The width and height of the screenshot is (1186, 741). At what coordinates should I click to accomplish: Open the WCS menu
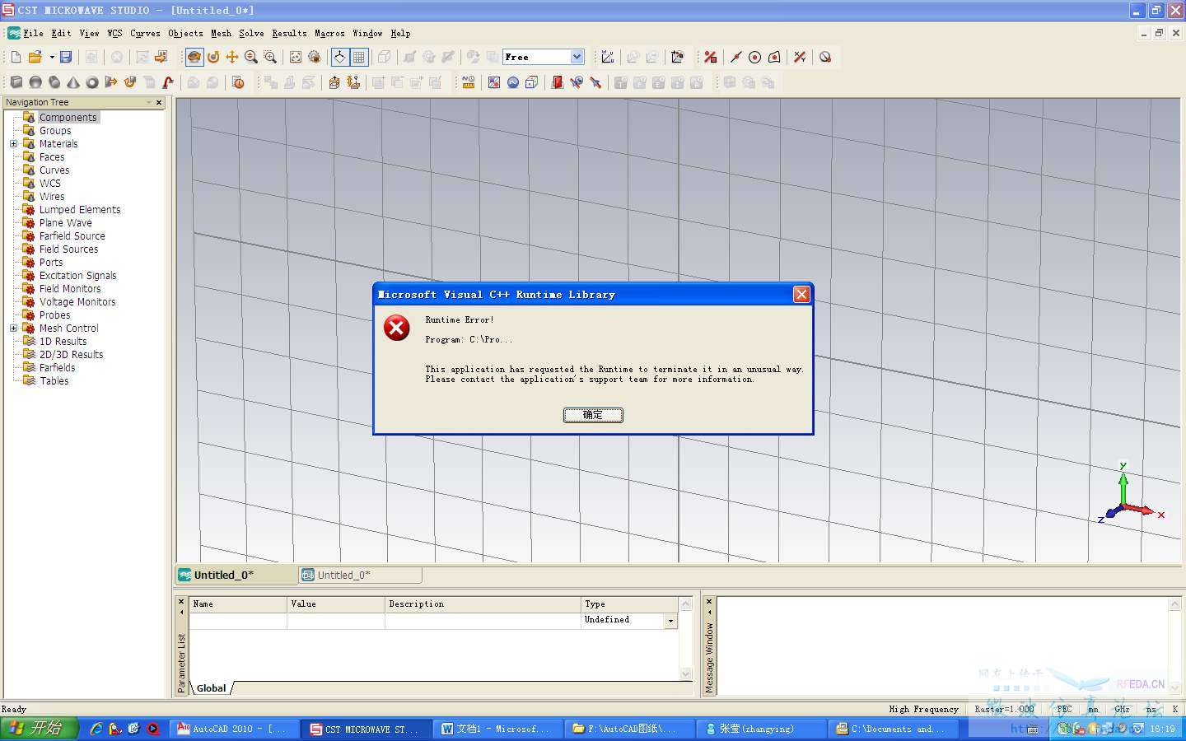[114, 34]
